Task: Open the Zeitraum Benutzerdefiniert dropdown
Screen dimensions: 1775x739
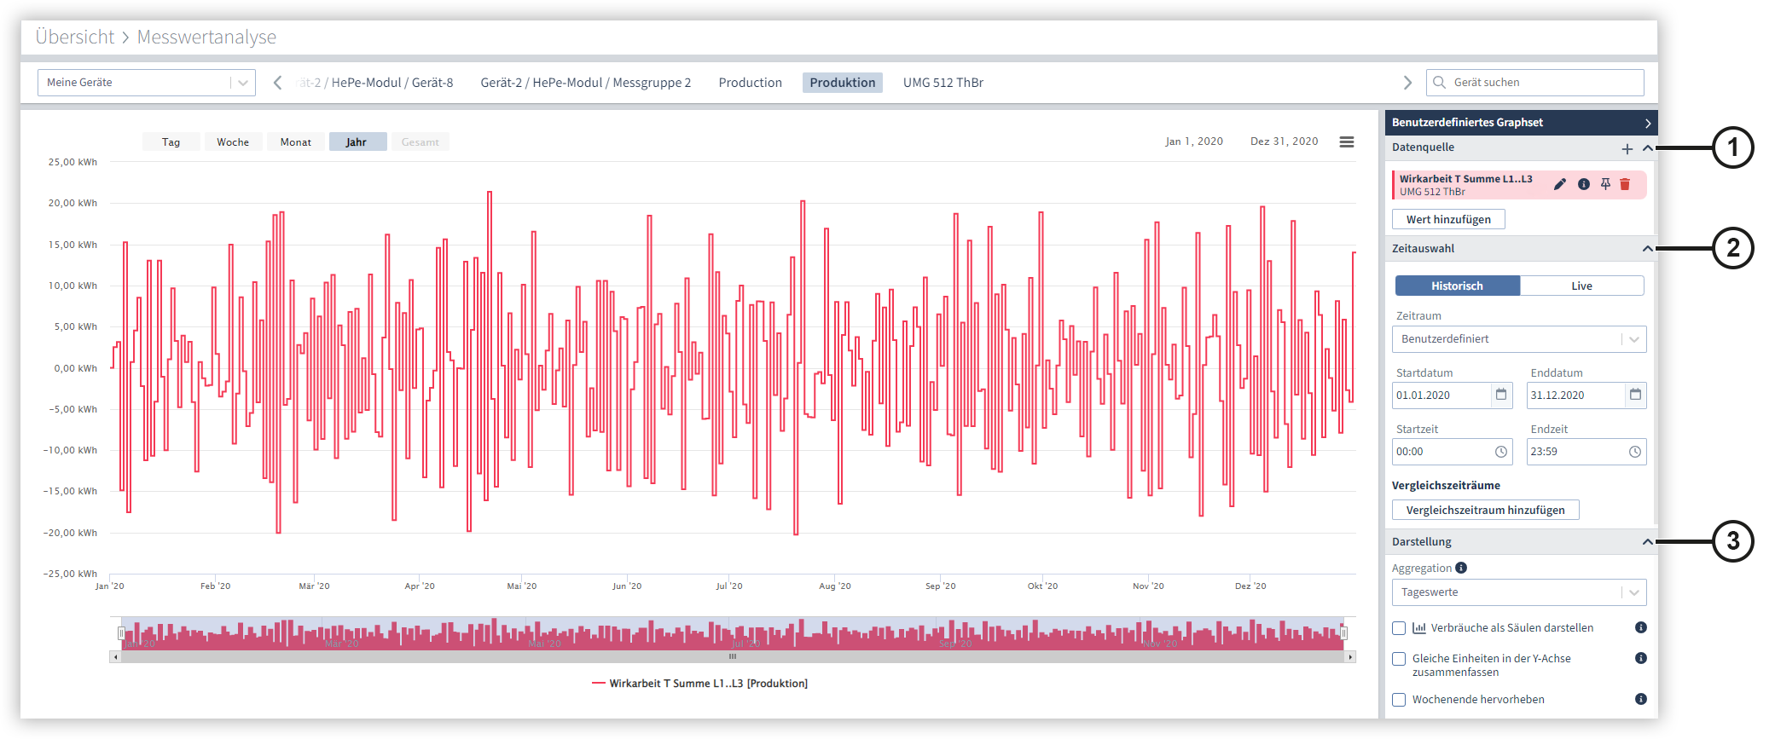Action: tap(1519, 339)
